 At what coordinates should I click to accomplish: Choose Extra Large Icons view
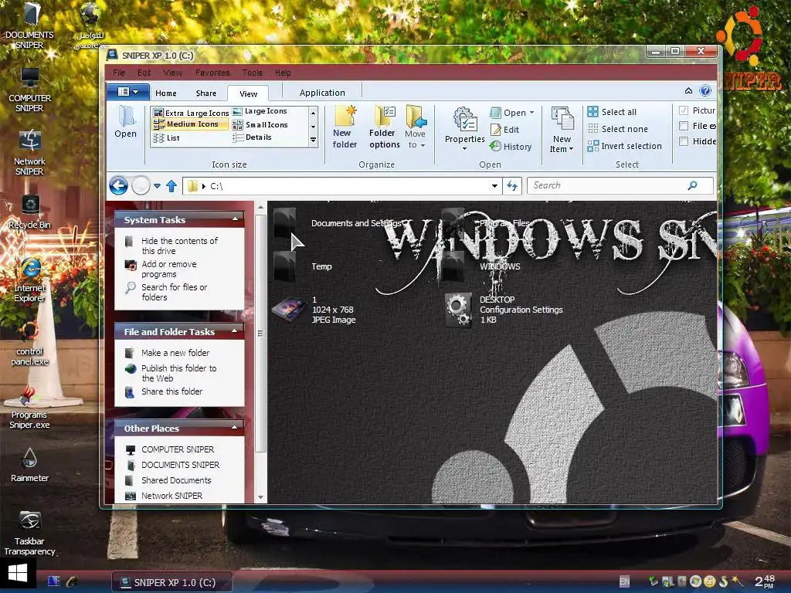(x=192, y=113)
